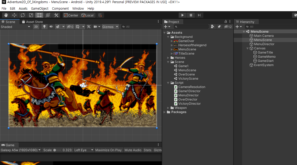Start Play mode
This screenshot has width=297, height=165.
point(182,15)
